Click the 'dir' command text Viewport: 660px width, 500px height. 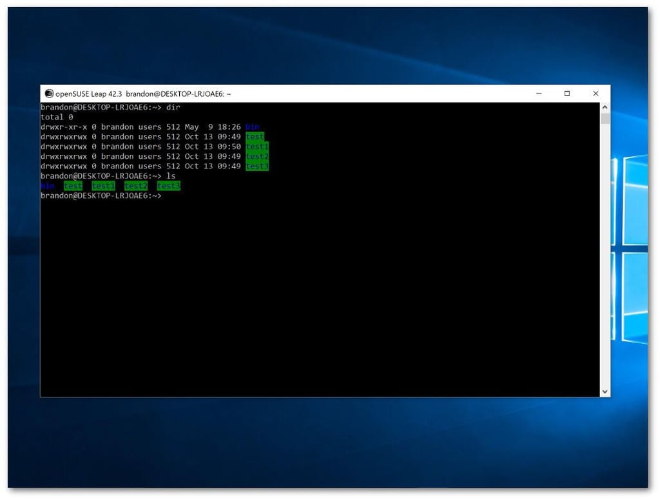coord(173,107)
